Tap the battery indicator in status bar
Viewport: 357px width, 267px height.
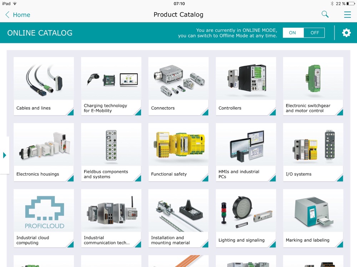click(x=351, y=4)
